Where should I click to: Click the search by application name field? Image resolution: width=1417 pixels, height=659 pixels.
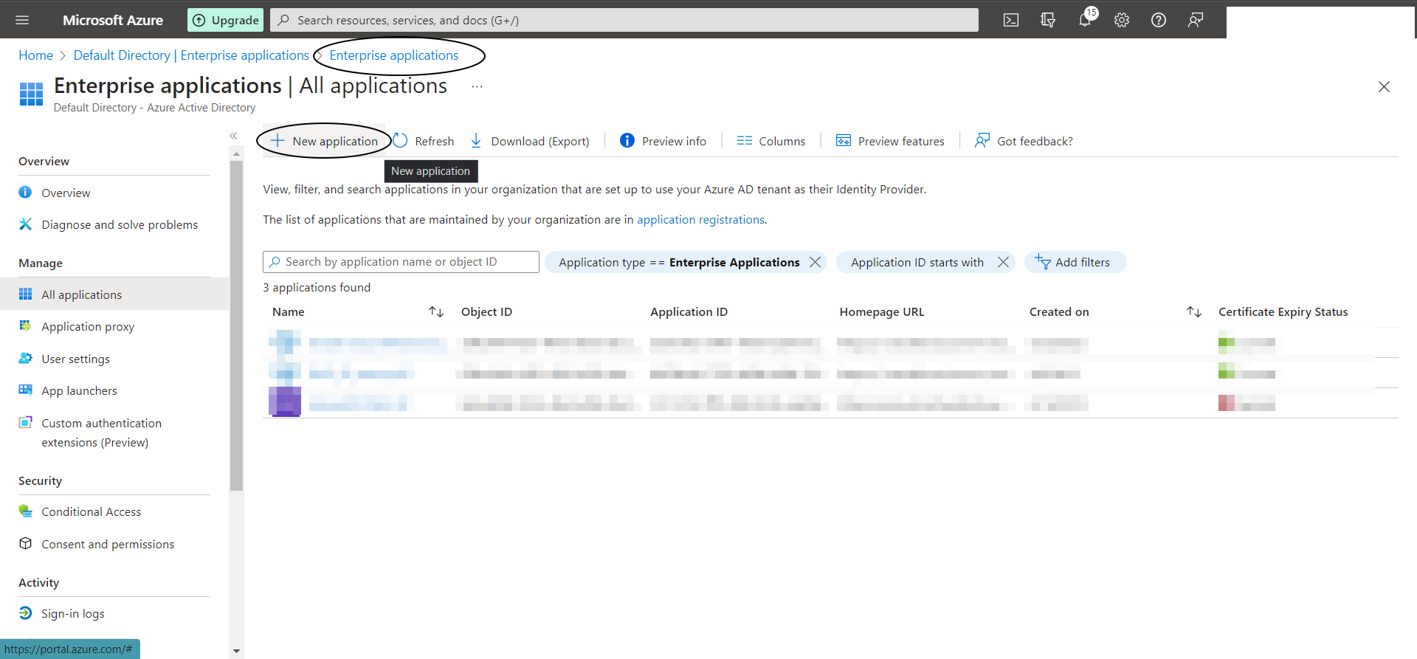401,262
